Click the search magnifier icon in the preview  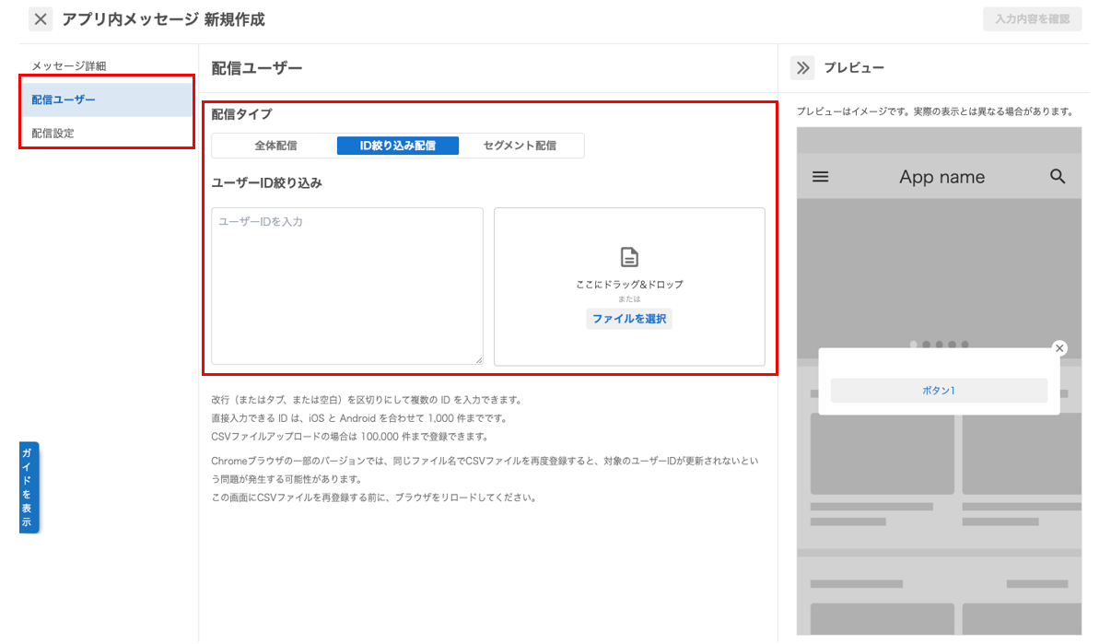(1058, 177)
